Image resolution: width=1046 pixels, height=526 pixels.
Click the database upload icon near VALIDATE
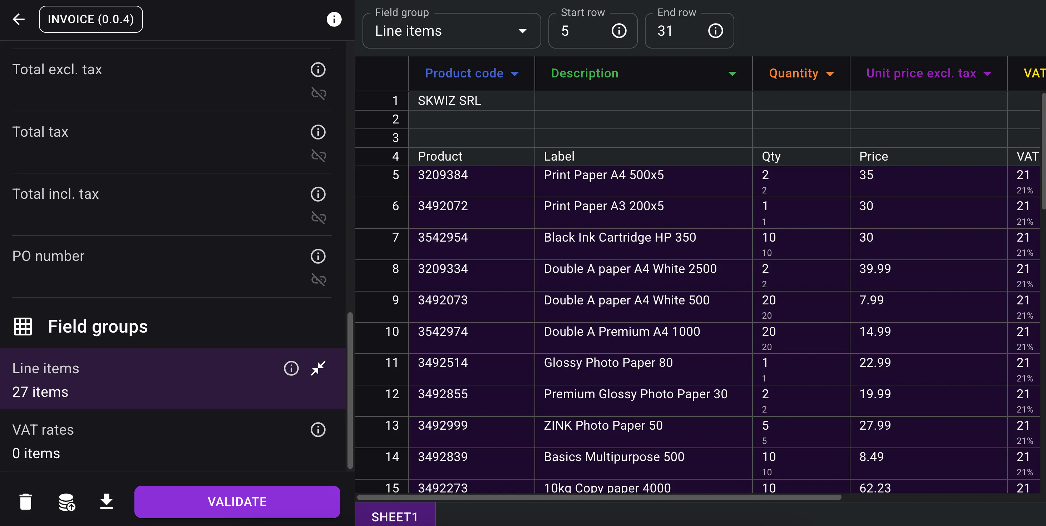(x=66, y=501)
